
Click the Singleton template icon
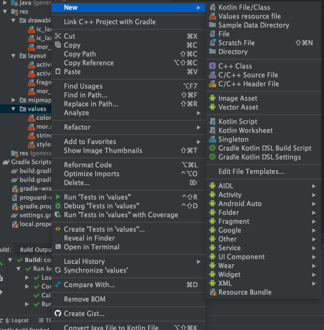click(212, 139)
